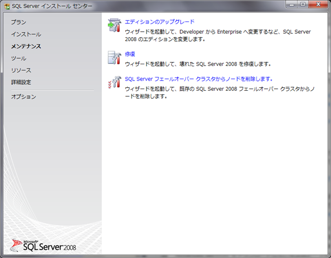Launch エディションのアップグレード link
Screen dimensions: 331x258
coord(159,22)
